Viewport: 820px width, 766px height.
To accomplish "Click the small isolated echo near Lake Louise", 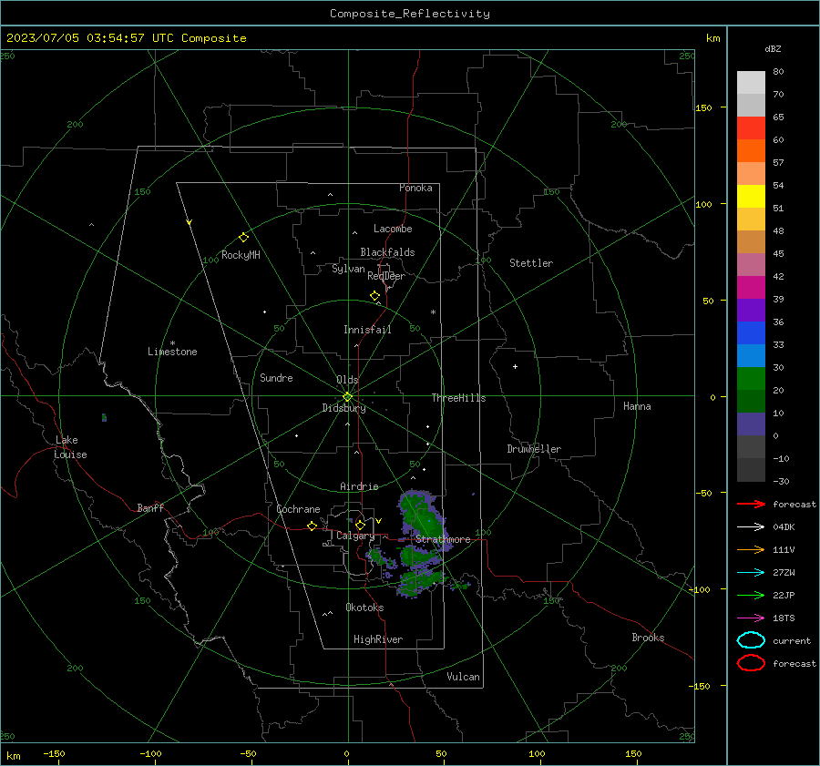I will [104, 417].
